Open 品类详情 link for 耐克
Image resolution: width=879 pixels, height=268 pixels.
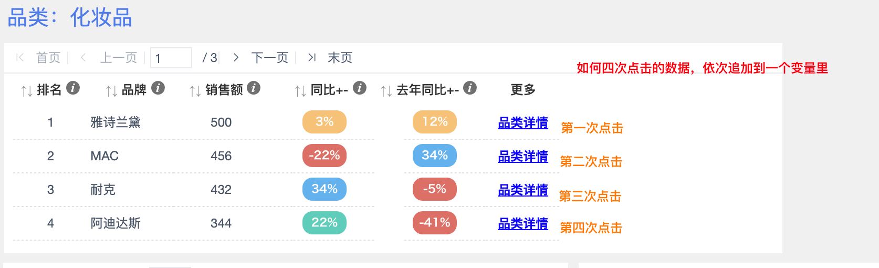point(523,190)
